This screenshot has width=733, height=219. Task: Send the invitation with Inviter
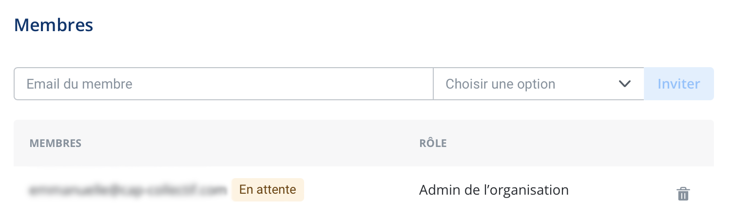click(x=678, y=84)
